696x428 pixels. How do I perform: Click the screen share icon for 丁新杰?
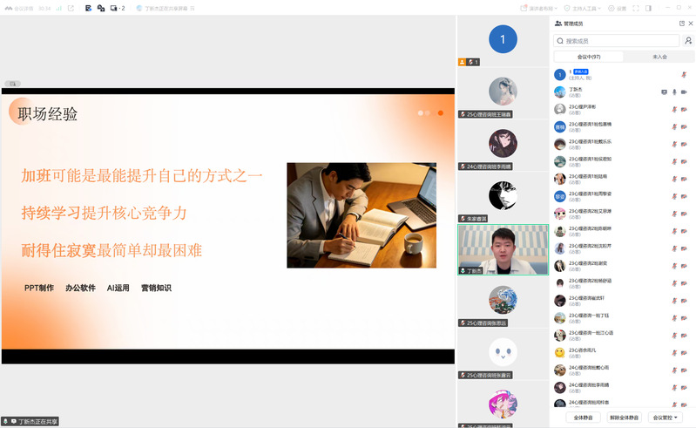[664, 92]
